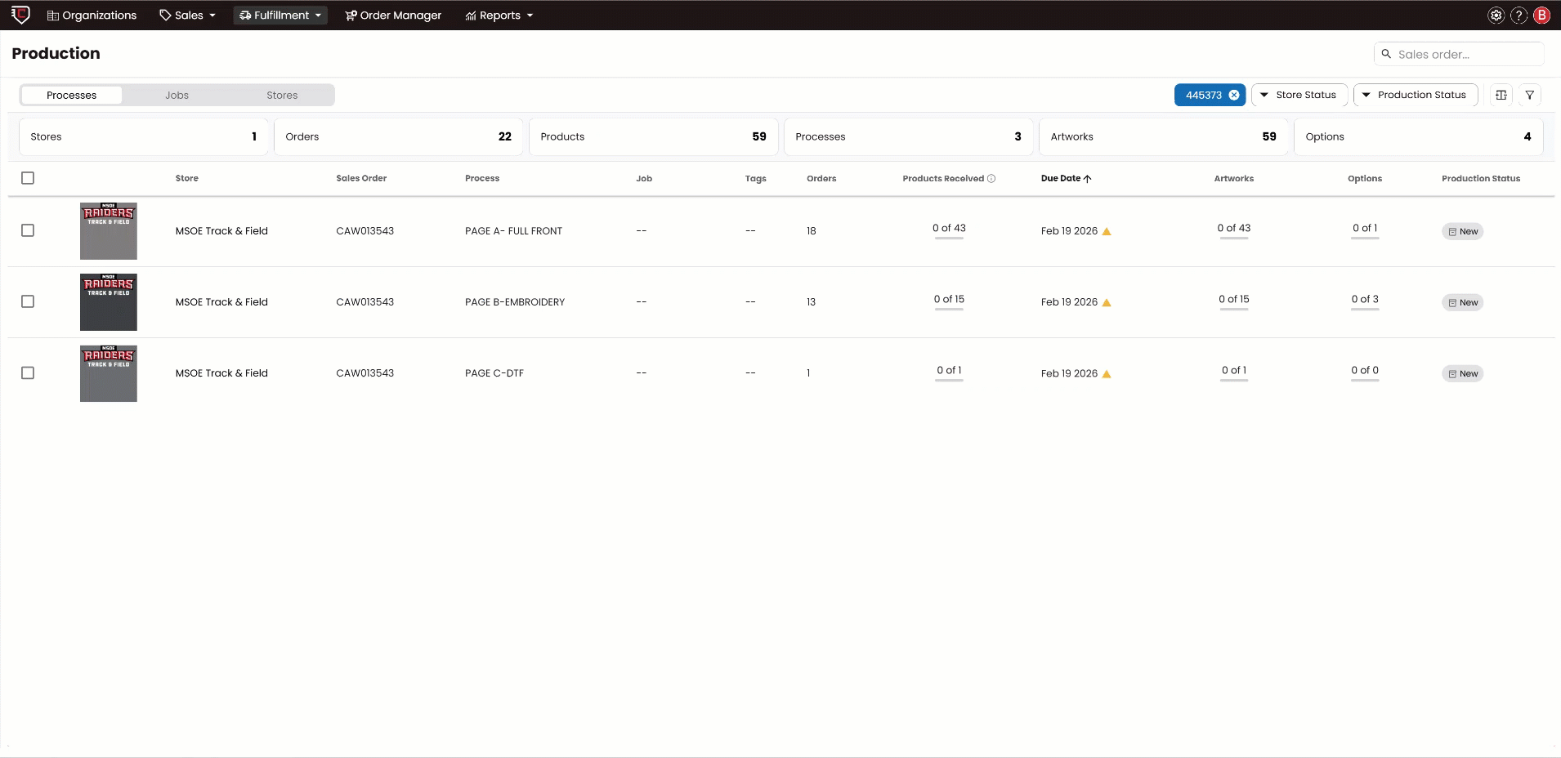Switch to the Stores tab
1561x758 pixels.
(x=282, y=96)
